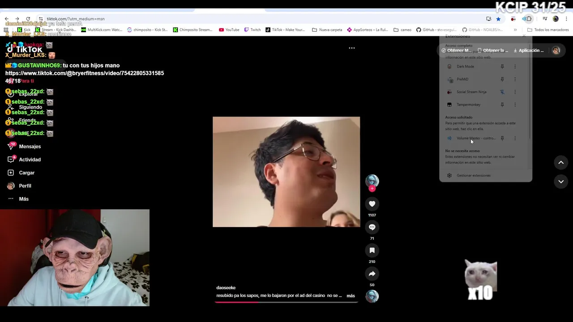Open more options for Tampermonkey extension

coord(515,105)
